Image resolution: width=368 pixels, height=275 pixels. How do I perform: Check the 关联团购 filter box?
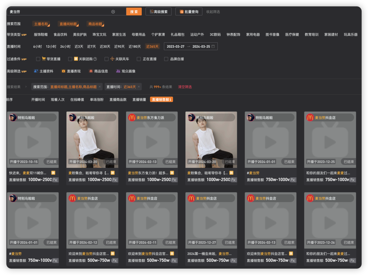point(70,59)
